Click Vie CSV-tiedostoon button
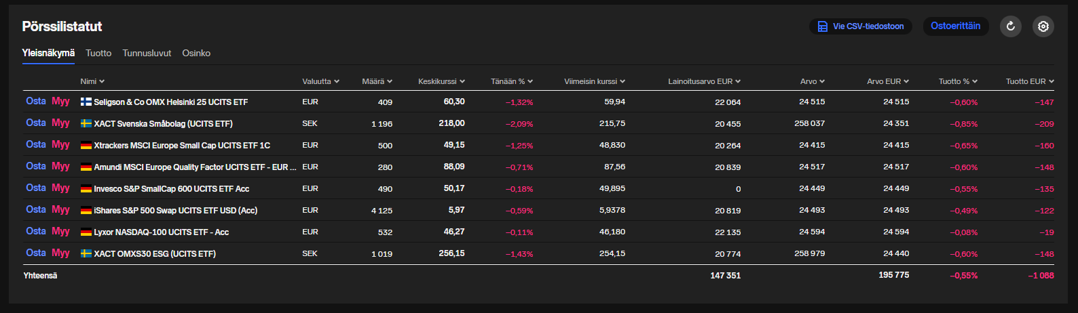This screenshot has width=1078, height=313. tap(861, 26)
